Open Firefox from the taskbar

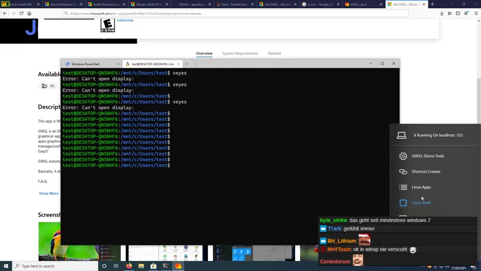[129, 266]
